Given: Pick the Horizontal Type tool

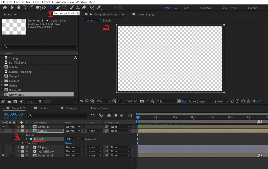Looking at the screenshot, I should click(64, 8).
